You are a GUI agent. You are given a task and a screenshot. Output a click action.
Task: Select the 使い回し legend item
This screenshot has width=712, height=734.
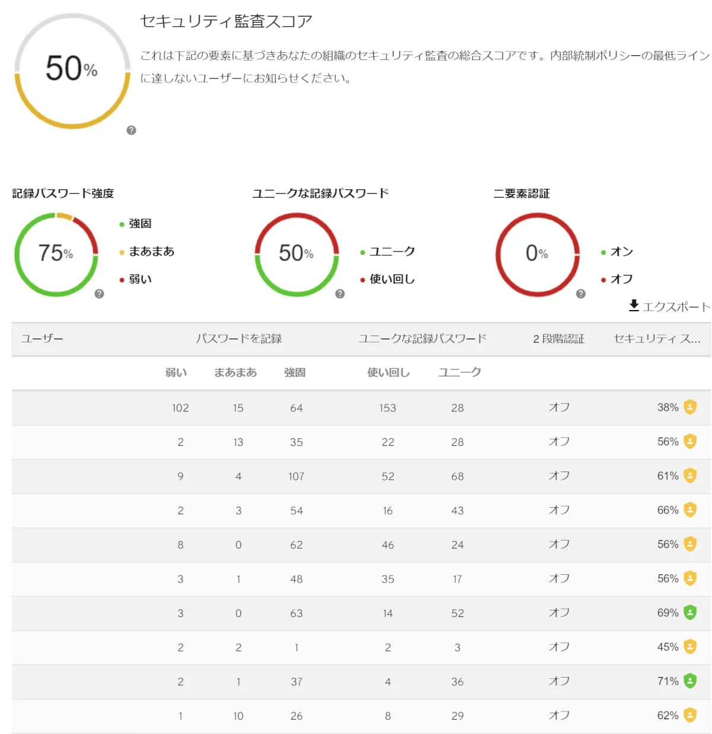coord(392,279)
